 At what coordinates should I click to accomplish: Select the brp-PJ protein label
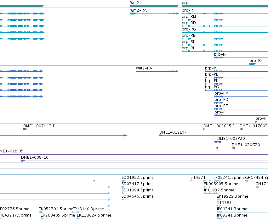[x=211, y=68]
